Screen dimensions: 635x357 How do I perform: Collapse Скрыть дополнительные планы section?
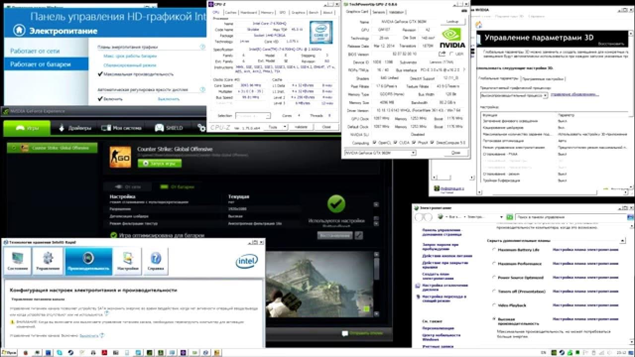pos(623,240)
